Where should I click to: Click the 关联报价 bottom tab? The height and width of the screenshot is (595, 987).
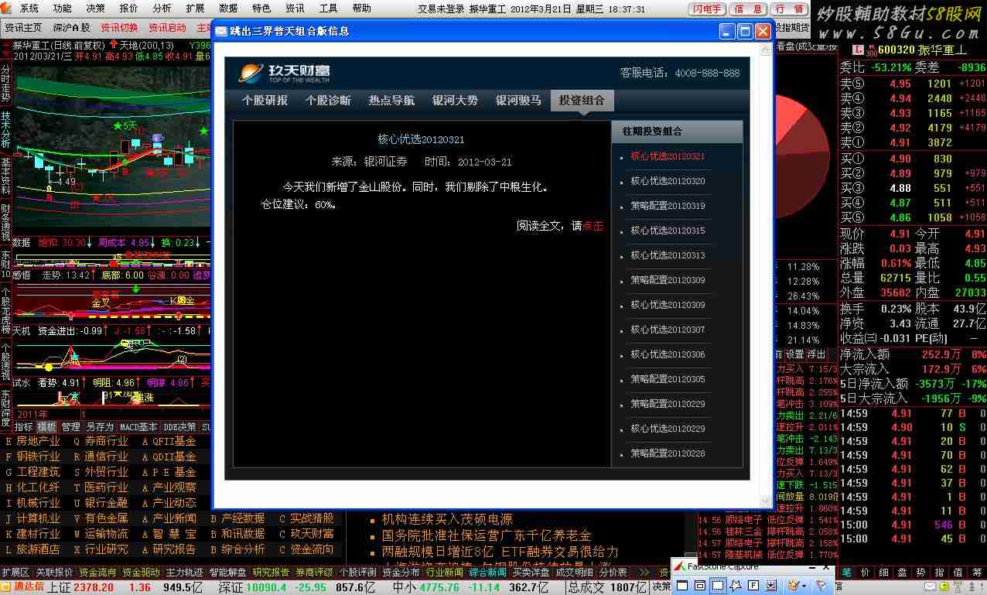pos(54,573)
